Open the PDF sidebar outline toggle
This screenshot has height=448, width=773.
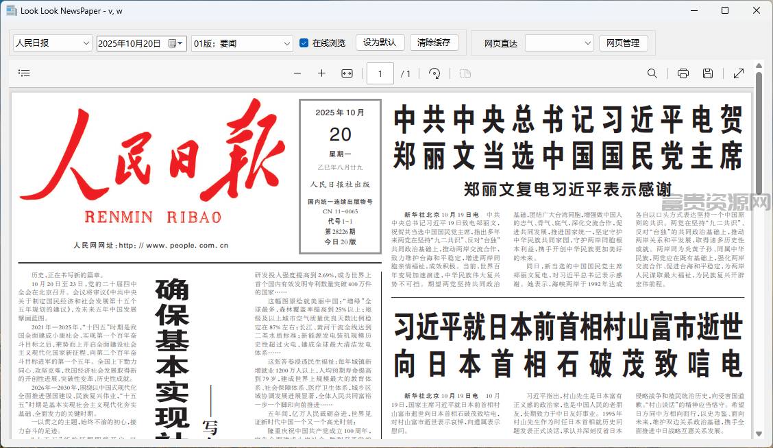(x=24, y=73)
